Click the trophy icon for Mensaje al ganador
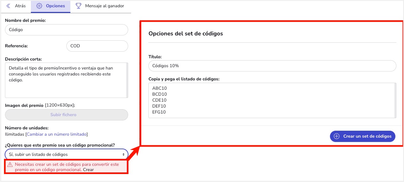Screen dimensions: 404x182 [78, 6]
